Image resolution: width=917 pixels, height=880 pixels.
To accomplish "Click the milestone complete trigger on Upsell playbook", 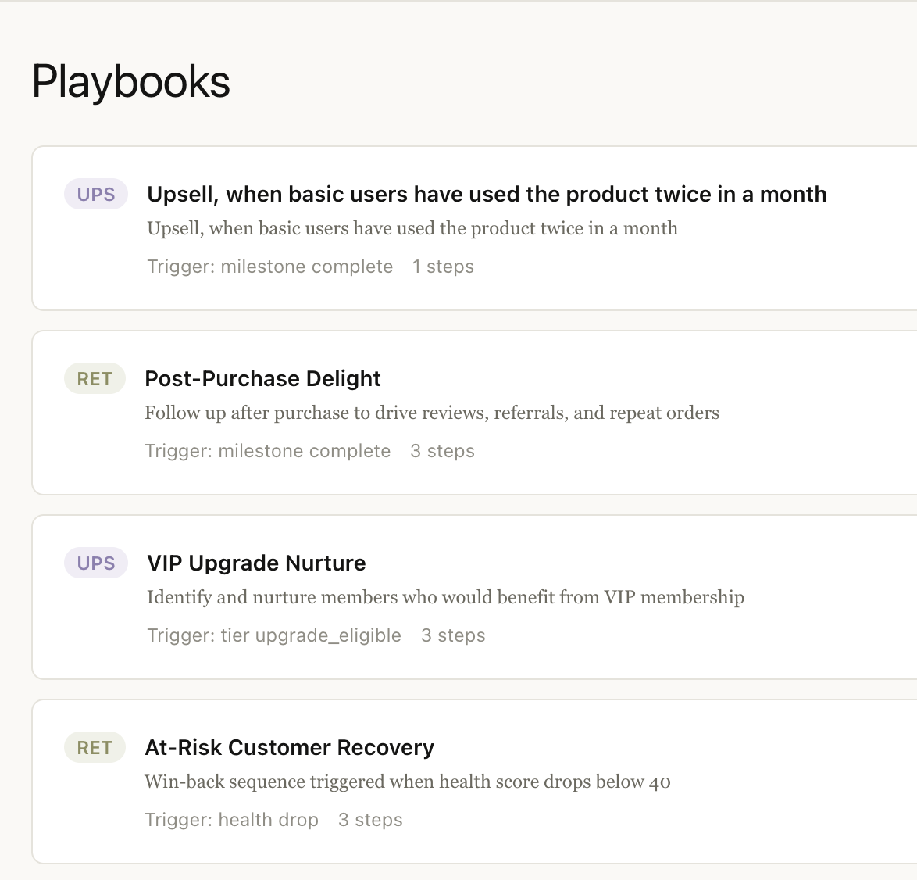I will [x=270, y=267].
